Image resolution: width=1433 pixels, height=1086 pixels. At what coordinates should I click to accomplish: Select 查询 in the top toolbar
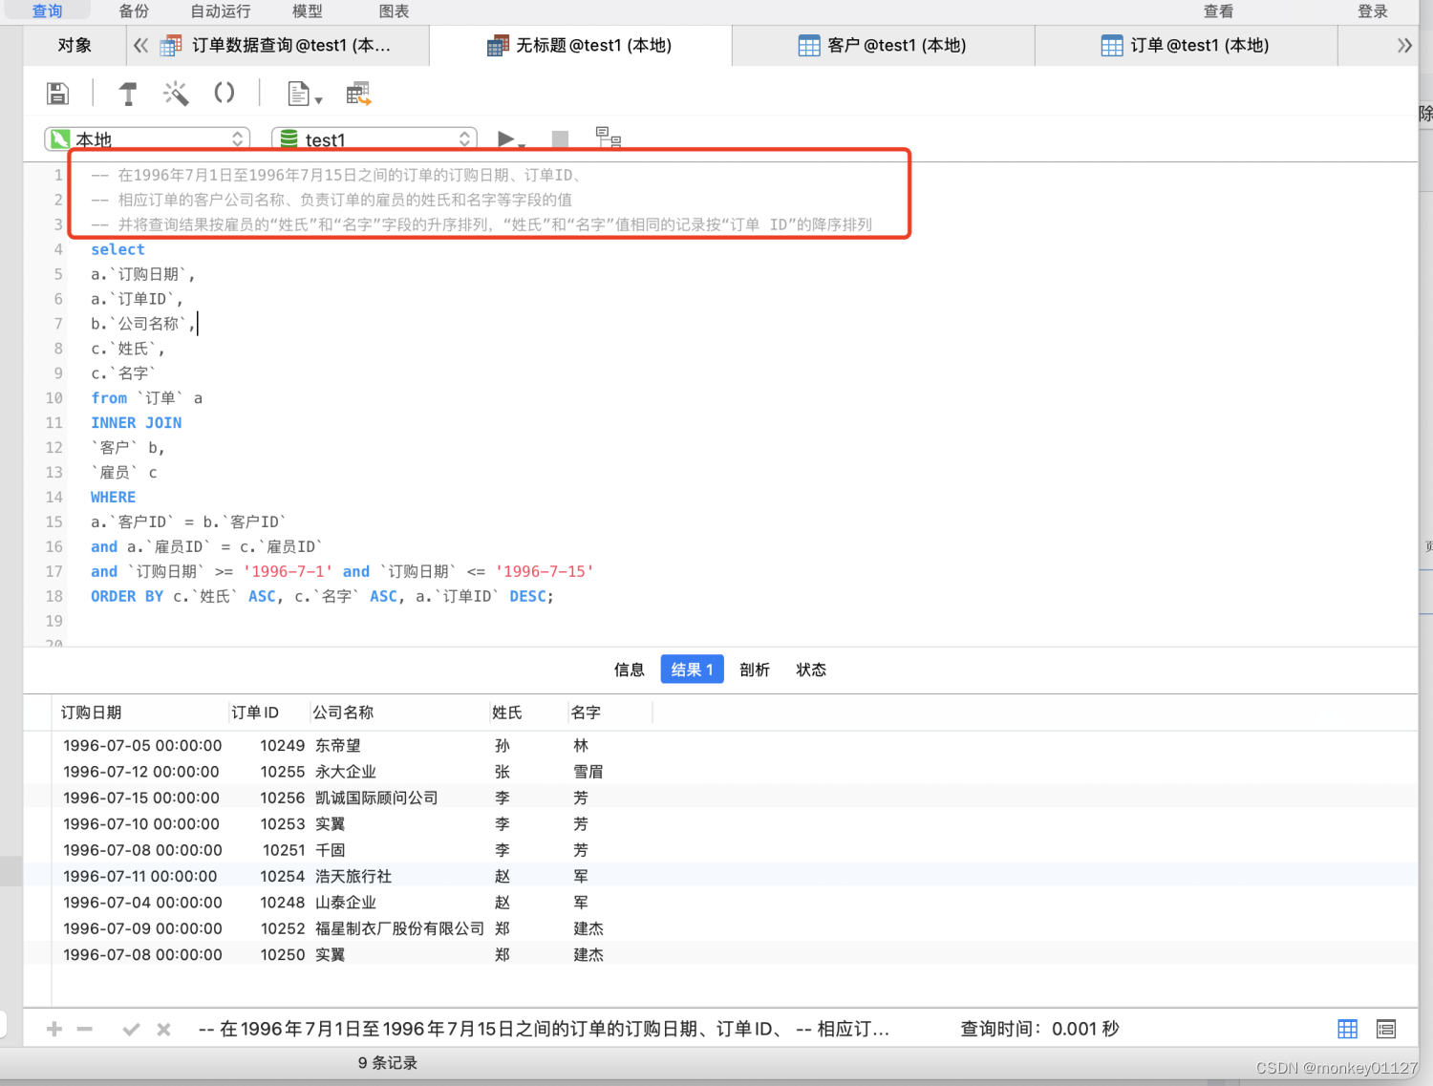click(x=48, y=11)
